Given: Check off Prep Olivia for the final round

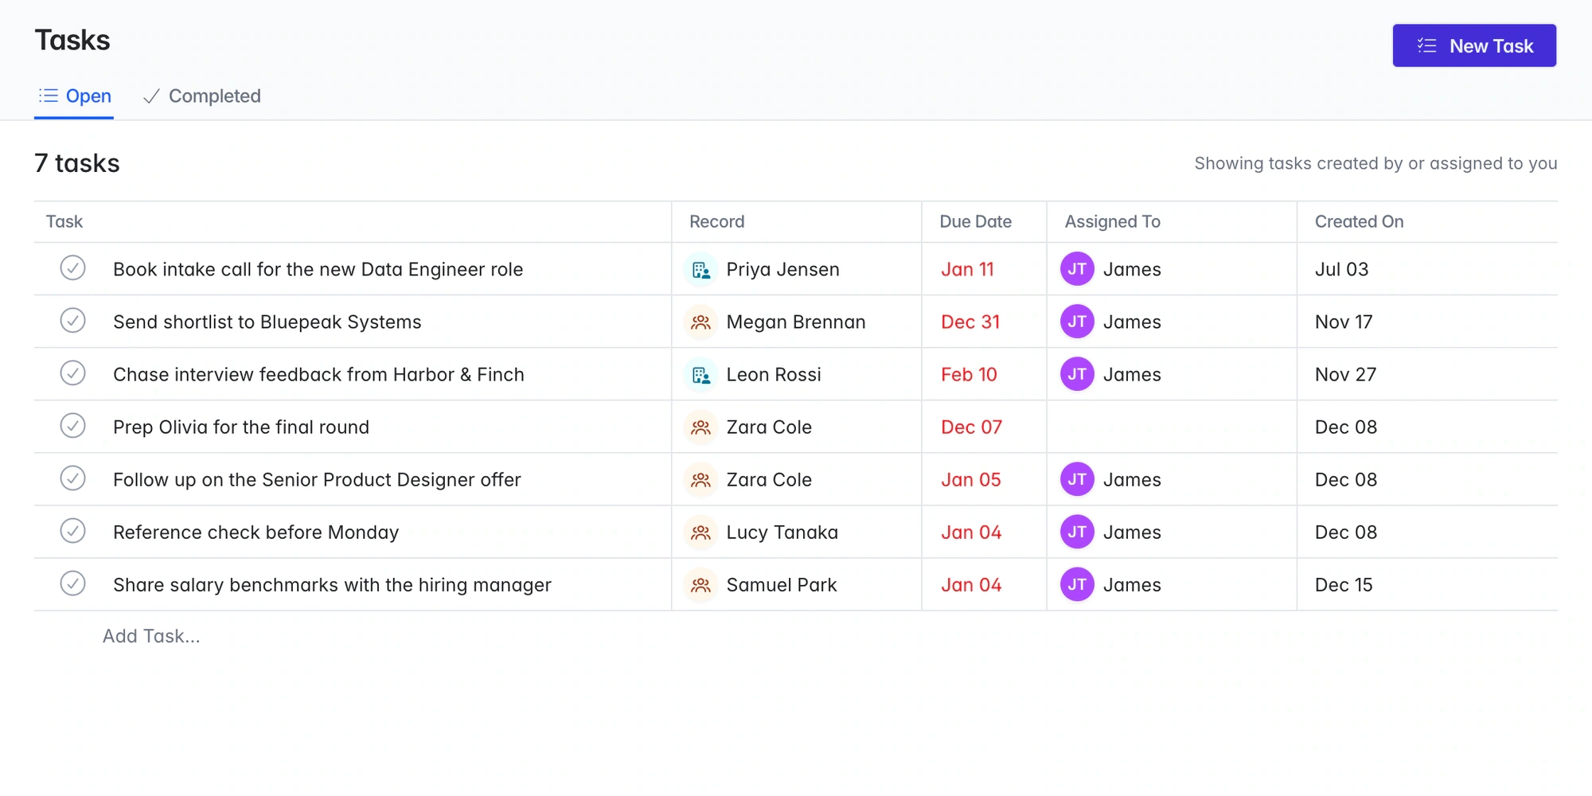Looking at the screenshot, I should pyautogui.click(x=72, y=426).
